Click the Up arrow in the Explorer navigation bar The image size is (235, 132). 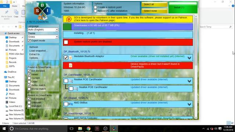coord(16,27)
